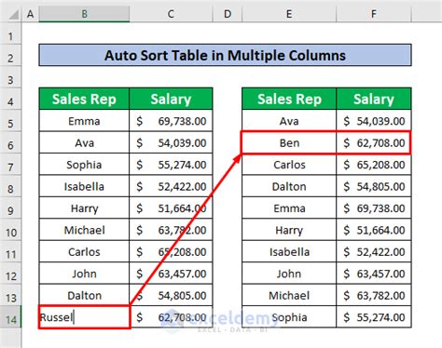Click the 'Sales Rep' header in column B
The image size is (442, 348).
point(84,99)
